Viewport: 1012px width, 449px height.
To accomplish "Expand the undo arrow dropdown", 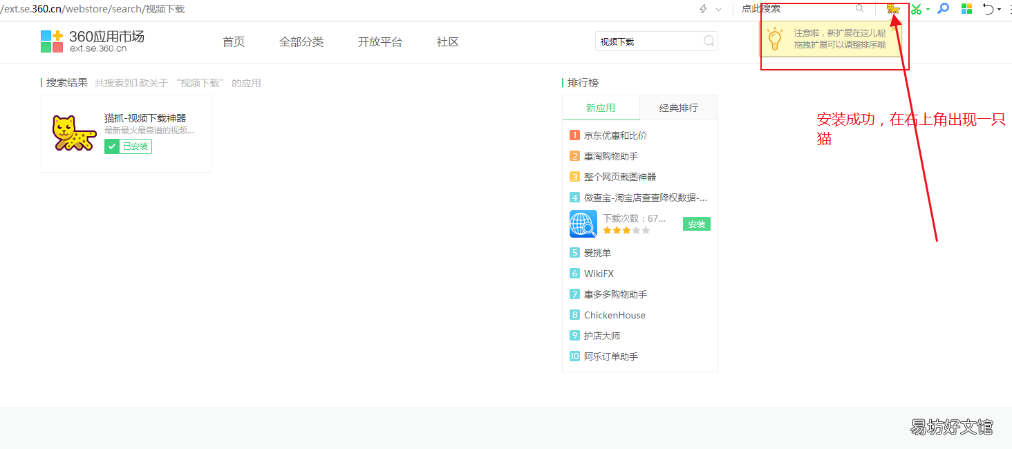I will pos(1000,10).
